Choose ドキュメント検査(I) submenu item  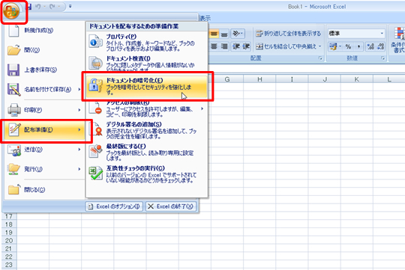pyautogui.click(x=147, y=64)
